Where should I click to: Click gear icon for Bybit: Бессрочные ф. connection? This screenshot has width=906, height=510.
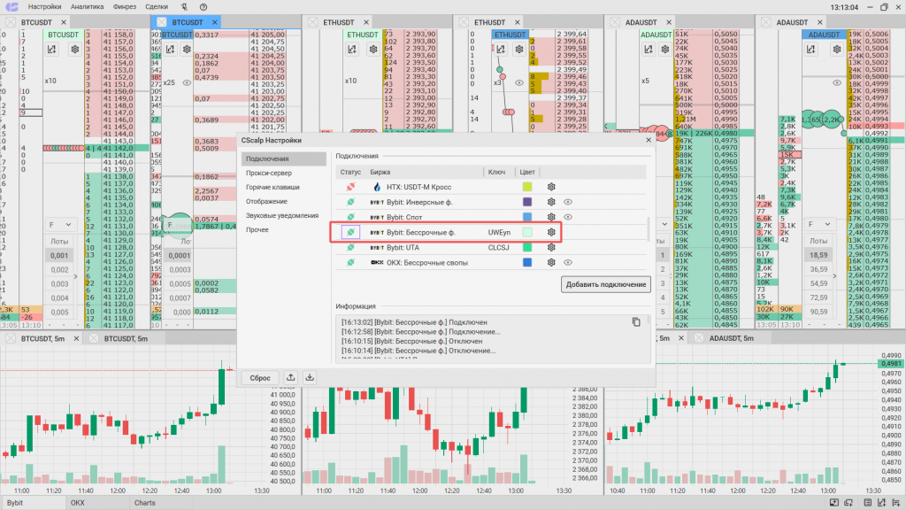(551, 232)
